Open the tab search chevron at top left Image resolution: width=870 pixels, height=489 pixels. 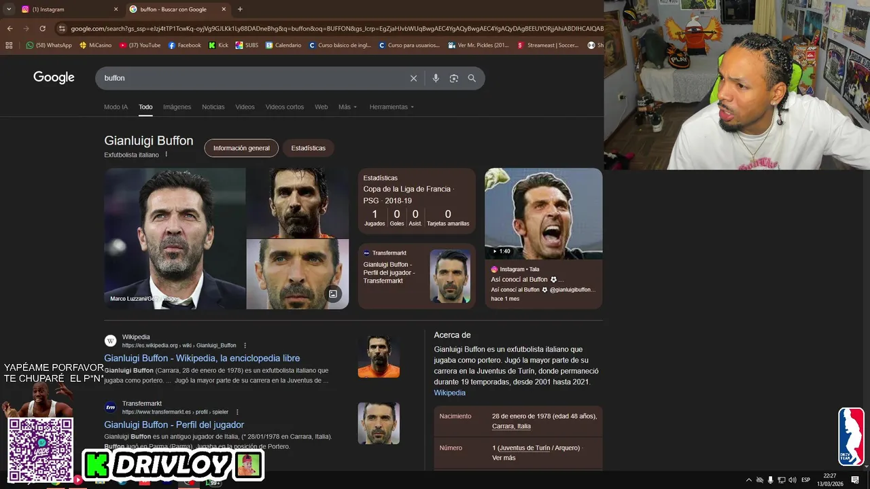click(x=9, y=9)
